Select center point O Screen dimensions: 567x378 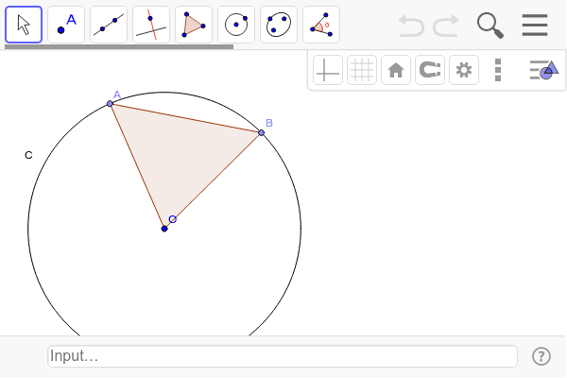point(164,229)
